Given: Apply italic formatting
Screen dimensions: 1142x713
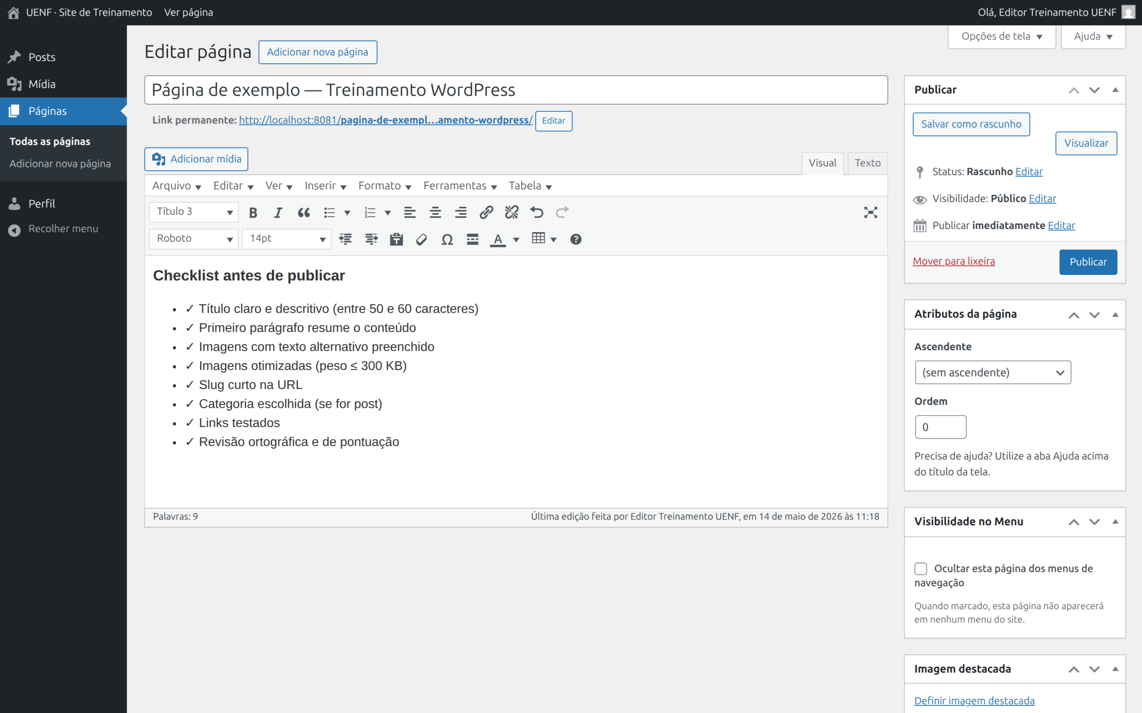Looking at the screenshot, I should tap(278, 213).
